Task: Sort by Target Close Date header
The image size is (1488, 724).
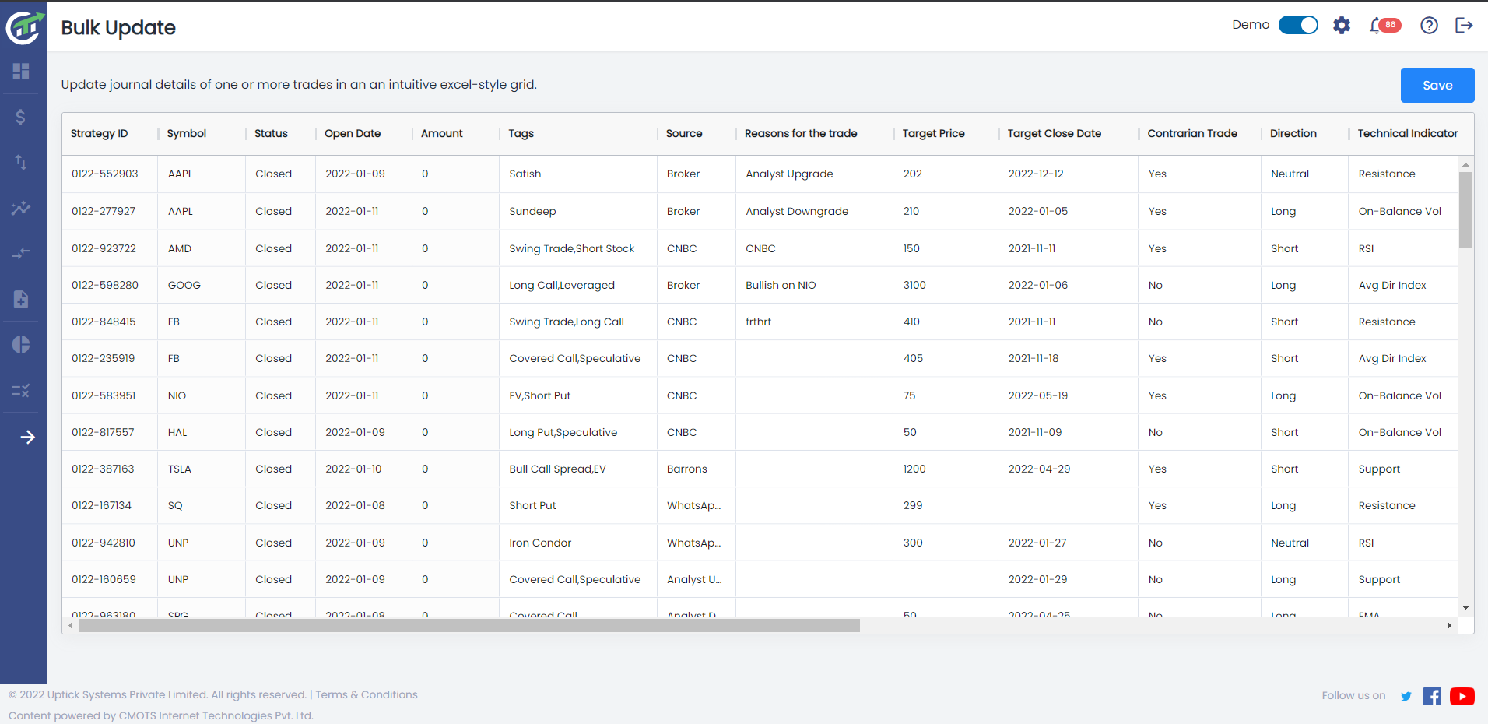Action: click(1055, 133)
